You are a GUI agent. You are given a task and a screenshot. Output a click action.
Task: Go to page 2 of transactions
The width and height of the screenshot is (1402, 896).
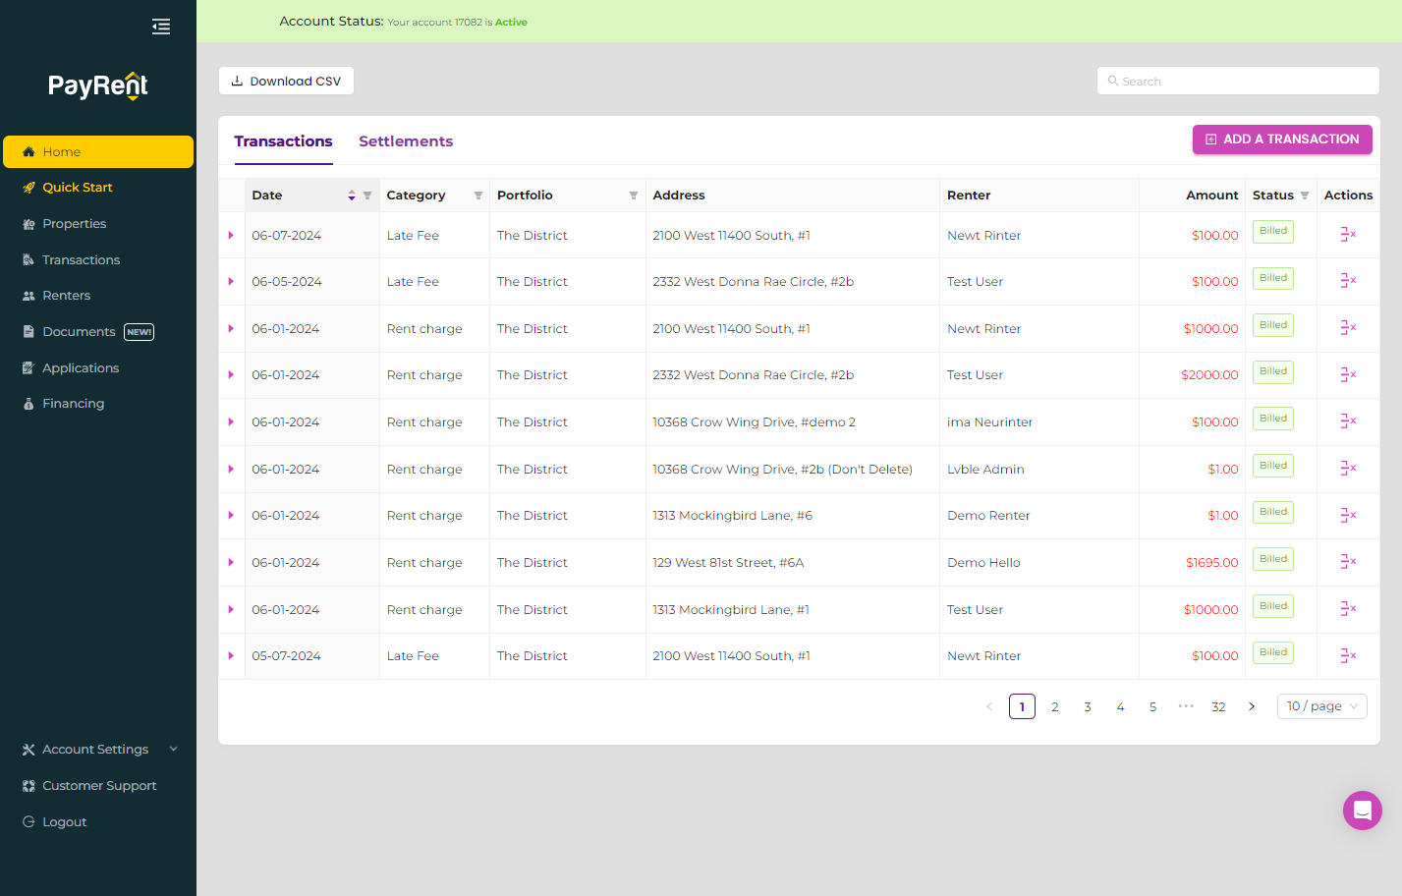coord(1055,706)
